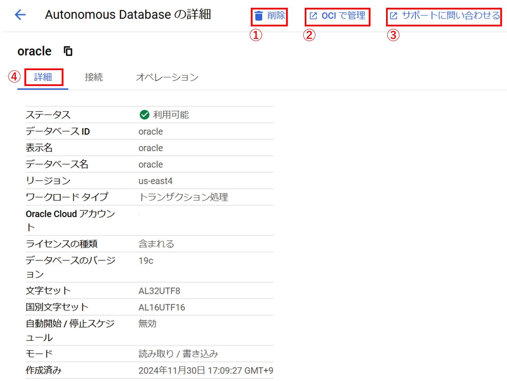Click the Oracle Cloud アカウント label

(x=70, y=220)
